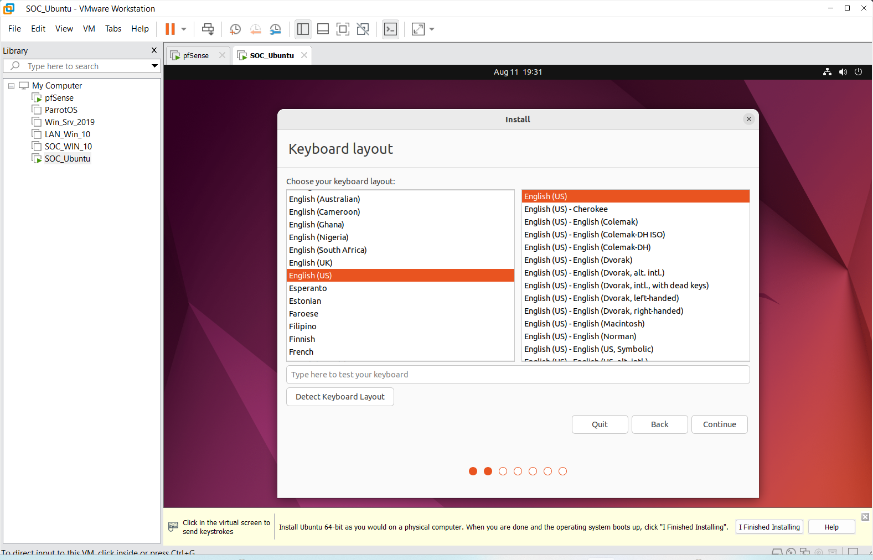Focus the keyboard test text field

(518, 375)
